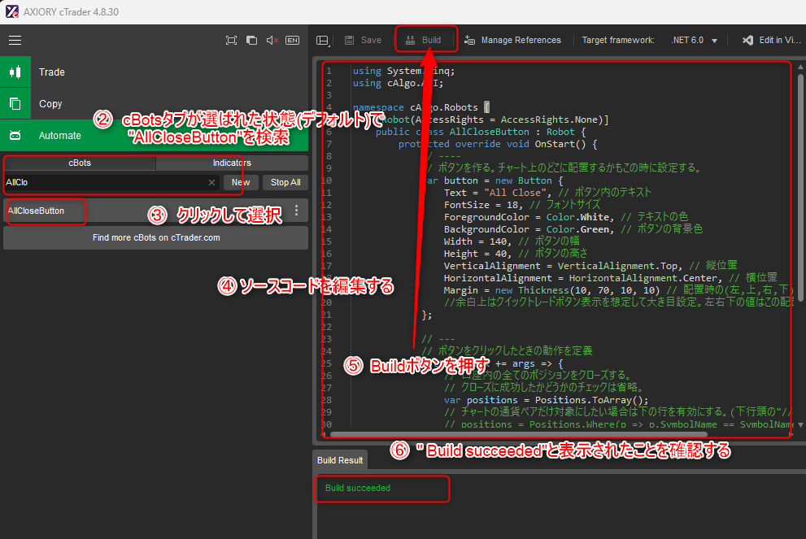806x539 pixels.
Task: Click the code editor horizontal scrollbar
Action: tap(519, 434)
